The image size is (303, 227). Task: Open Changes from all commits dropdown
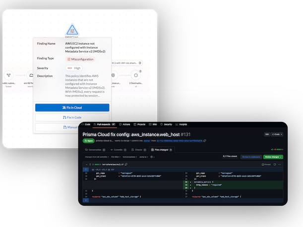96,157
